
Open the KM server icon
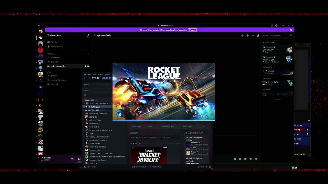click(x=41, y=105)
